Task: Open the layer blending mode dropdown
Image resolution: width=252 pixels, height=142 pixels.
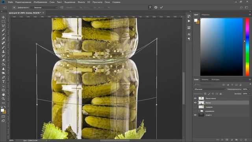Action: 209,89
